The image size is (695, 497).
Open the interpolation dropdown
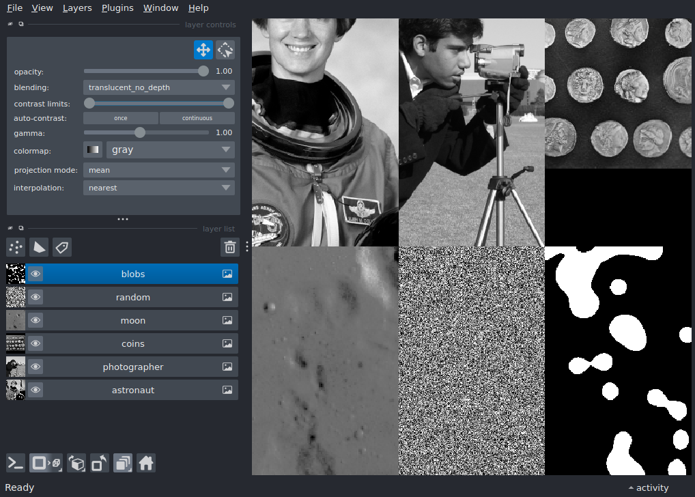[x=158, y=188]
